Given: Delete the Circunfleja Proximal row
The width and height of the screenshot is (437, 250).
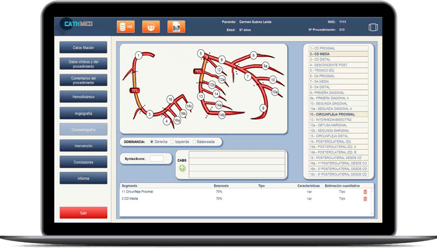Looking at the screenshot, I should tap(365, 192).
